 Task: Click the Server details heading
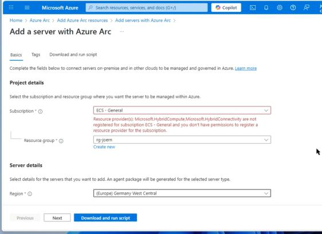click(x=26, y=165)
